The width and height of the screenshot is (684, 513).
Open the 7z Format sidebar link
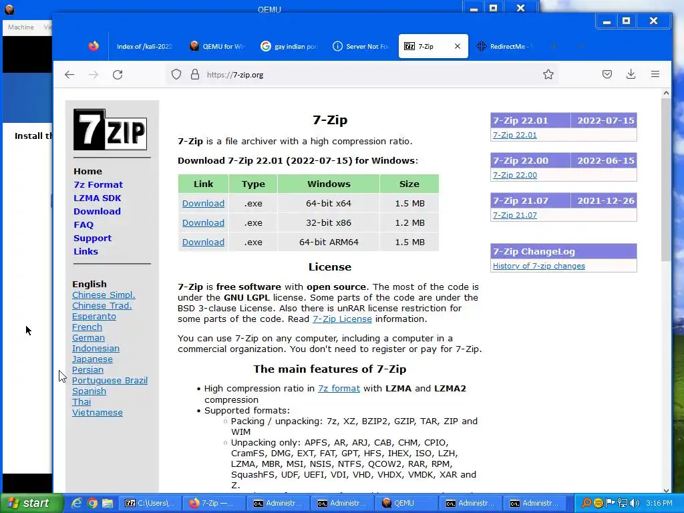pos(98,184)
